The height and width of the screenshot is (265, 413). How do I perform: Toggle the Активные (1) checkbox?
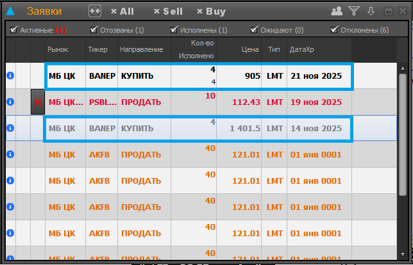[x=13, y=29]
